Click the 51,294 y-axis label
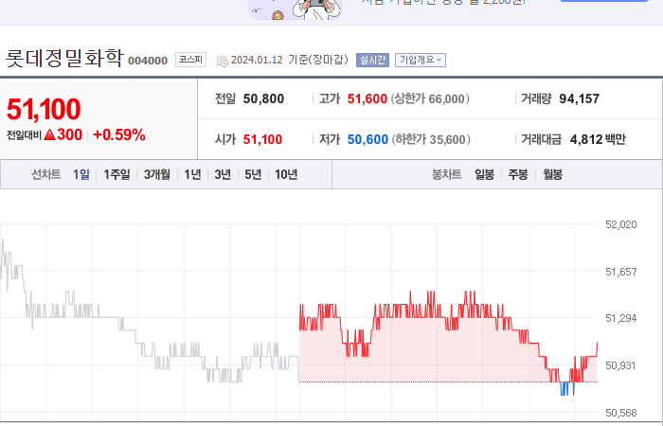The height and width of the screenshot is (426, 663). point(620,318)
